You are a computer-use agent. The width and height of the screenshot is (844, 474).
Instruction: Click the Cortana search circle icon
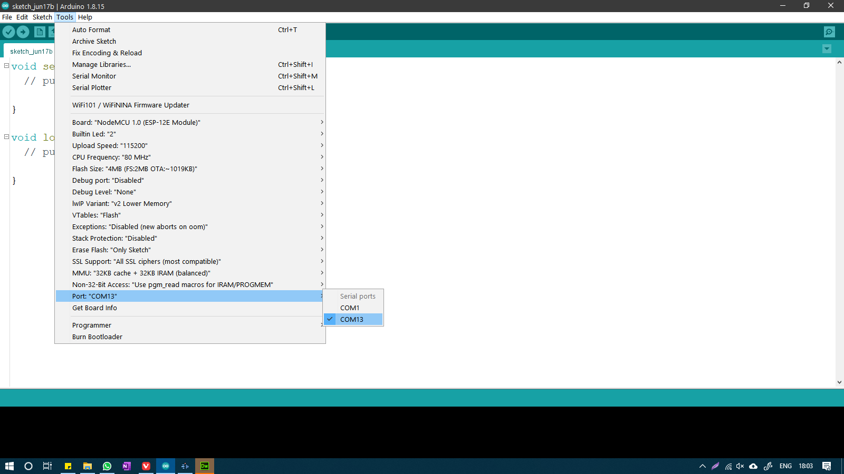coord(28,466)
